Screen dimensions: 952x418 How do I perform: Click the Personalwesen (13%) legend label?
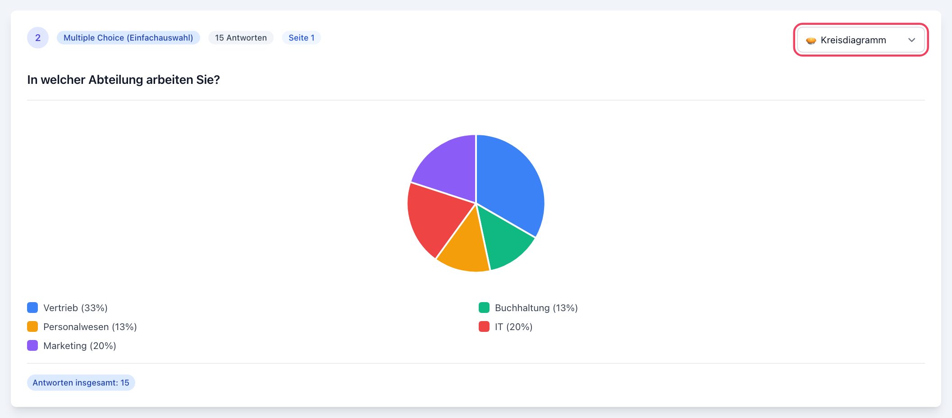(x=90, y=327)
